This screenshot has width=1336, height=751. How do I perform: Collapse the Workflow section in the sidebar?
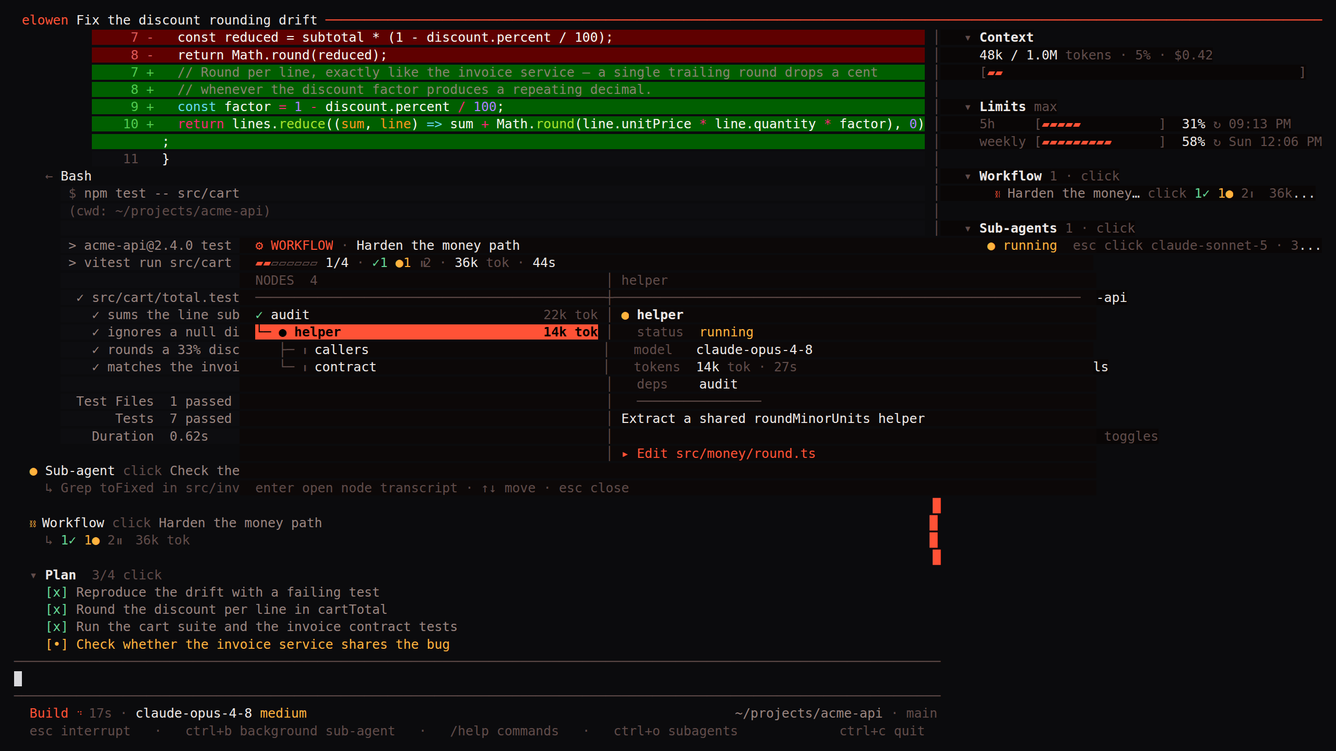click(968, 176)
